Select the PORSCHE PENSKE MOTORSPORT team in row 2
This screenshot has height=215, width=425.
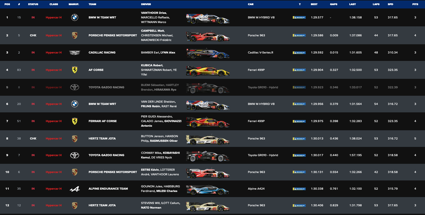click(x=113, y=35)
